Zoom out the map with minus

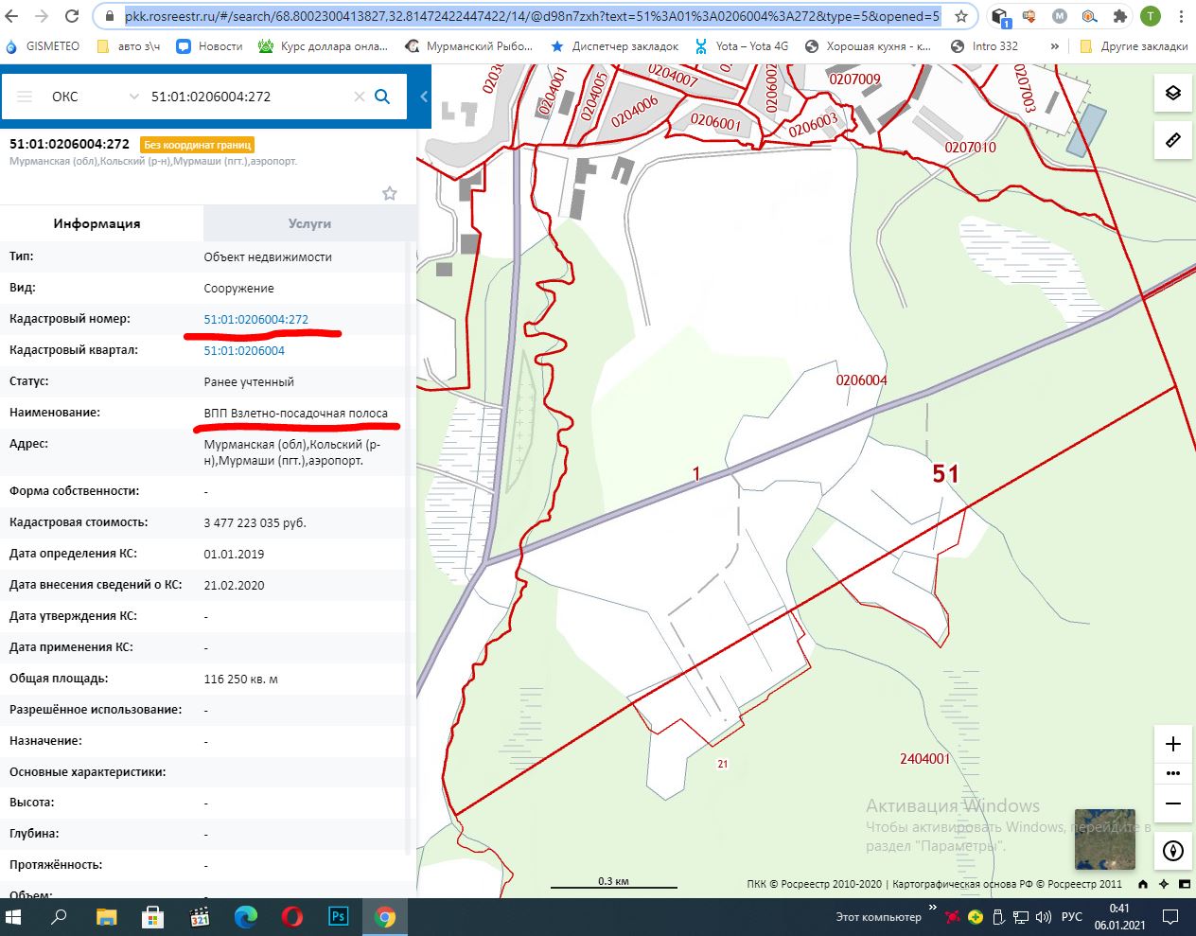1172,804
